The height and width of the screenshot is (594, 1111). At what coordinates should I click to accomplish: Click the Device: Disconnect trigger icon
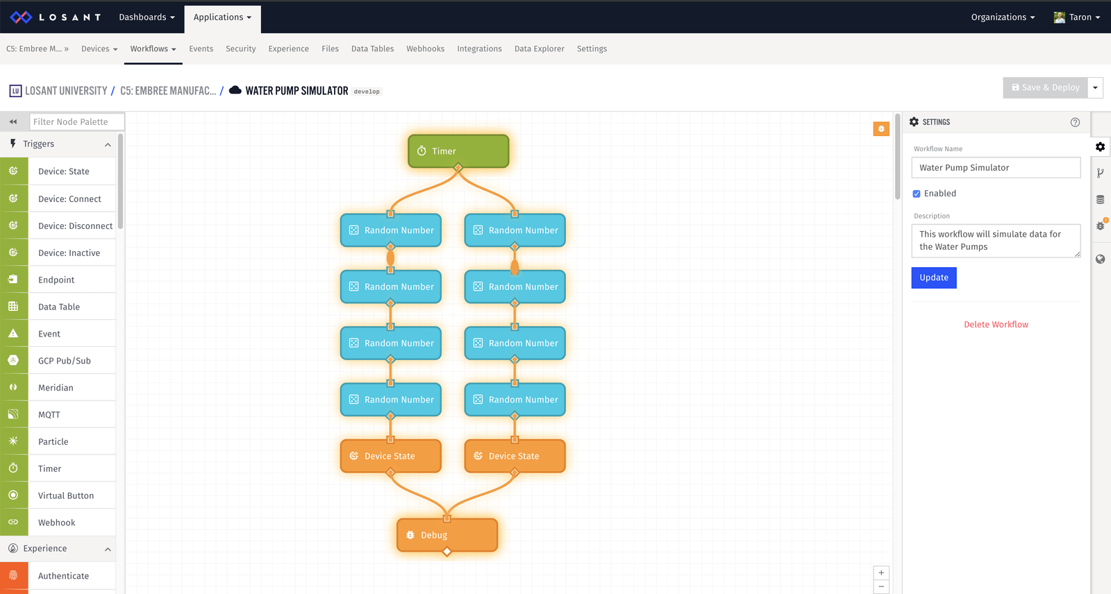(x=14, y=225)
